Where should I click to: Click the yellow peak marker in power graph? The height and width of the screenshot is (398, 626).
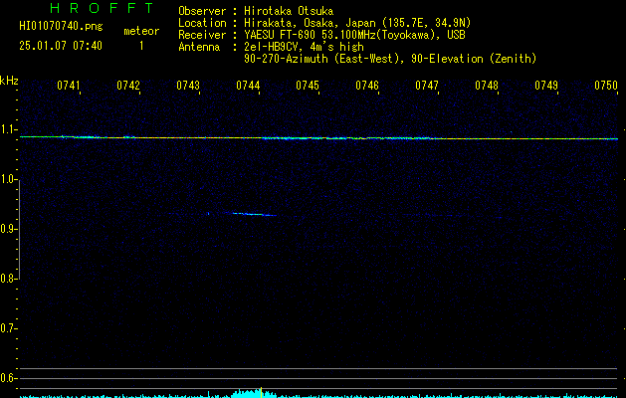[261, 392]
